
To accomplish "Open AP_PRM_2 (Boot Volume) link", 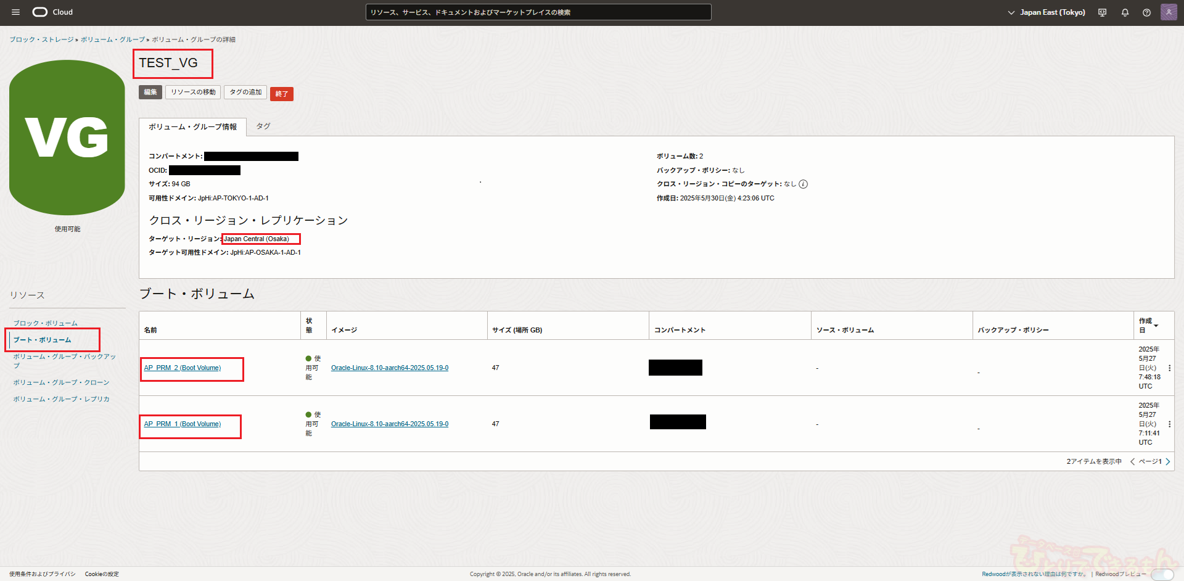I will coord(183,368).
